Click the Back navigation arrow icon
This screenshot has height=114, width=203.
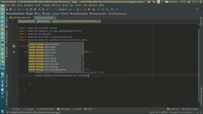(x=48, y=9)
